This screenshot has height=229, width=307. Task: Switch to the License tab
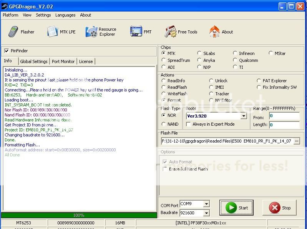click(x=86, y=61)
